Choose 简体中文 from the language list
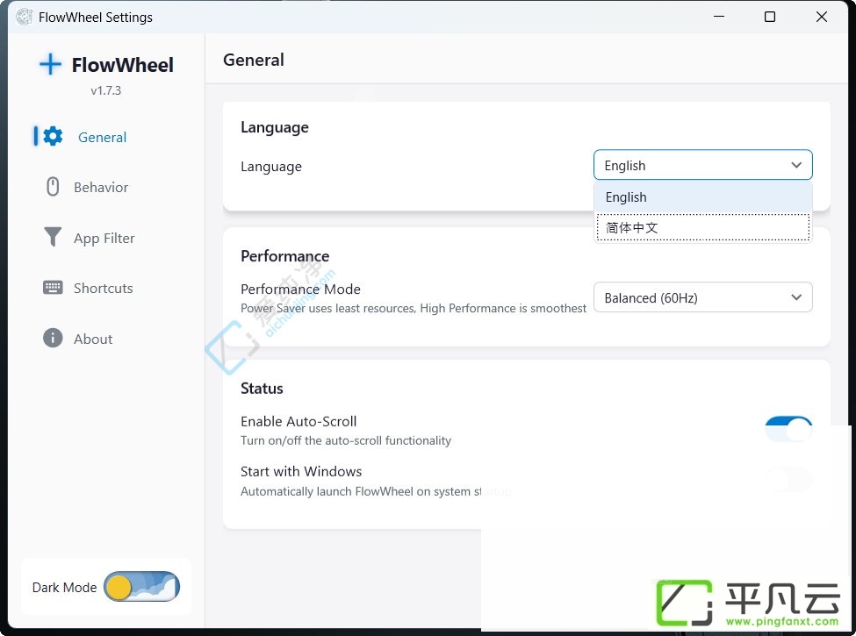856x636 pixels. click(x=702, y=227)
